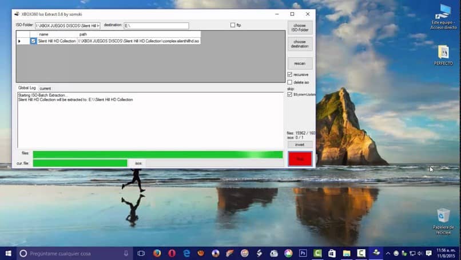This screenshot has height=260, width=461.
Task: Open Photoshop from the taskbar
Action: [x=303, y=253]
